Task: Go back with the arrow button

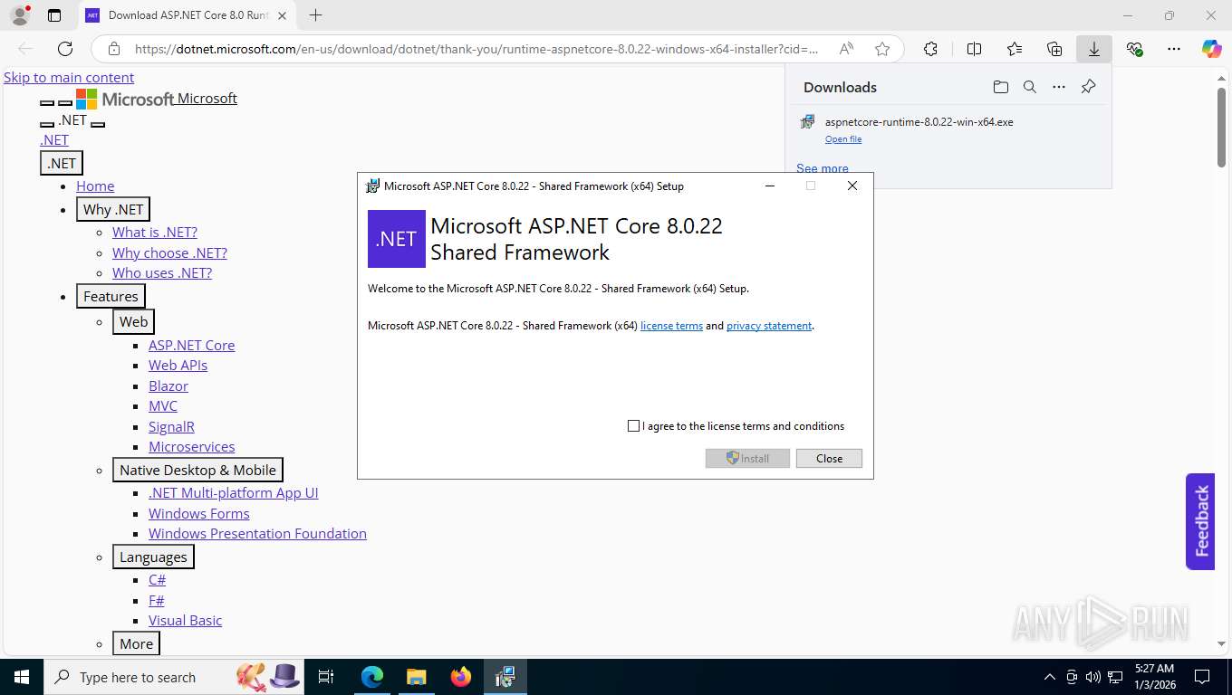Action: pyautogui.click(x=25, y=49)
